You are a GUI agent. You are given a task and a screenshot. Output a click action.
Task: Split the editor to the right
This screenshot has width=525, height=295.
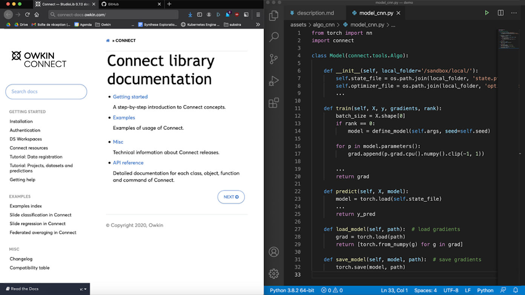click(500, 13)
